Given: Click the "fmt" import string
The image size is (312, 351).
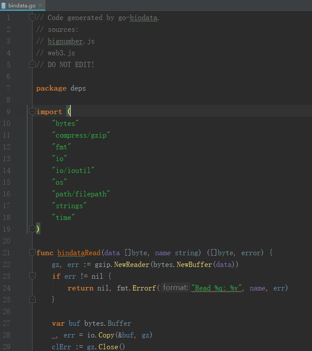Looking at the screenshot, I should (61, 147).
